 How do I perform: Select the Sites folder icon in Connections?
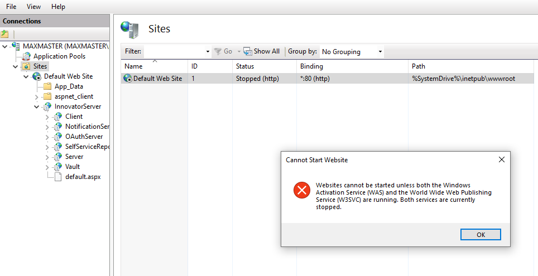point(26,66)
